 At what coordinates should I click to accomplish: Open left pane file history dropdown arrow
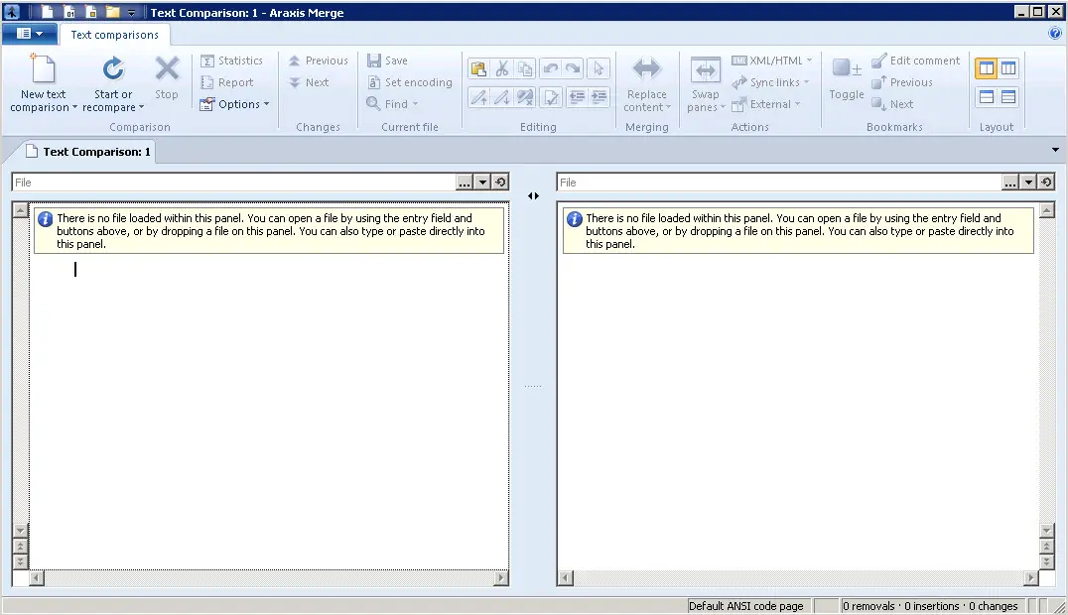click(482, 182)
